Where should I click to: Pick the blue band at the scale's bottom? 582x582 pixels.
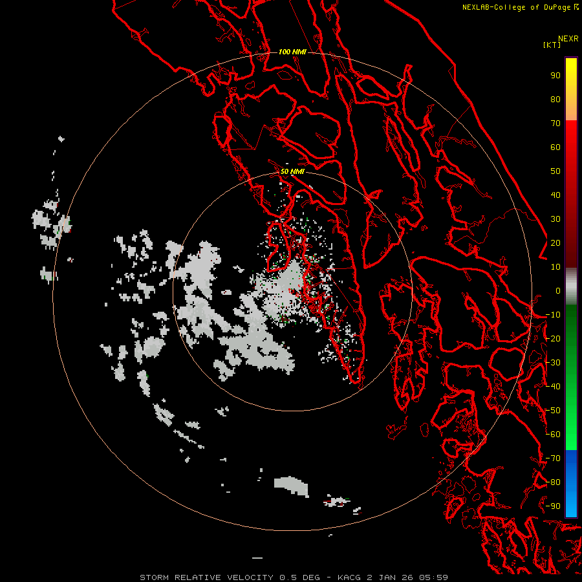pyautogui.click(x=571, y=483)
